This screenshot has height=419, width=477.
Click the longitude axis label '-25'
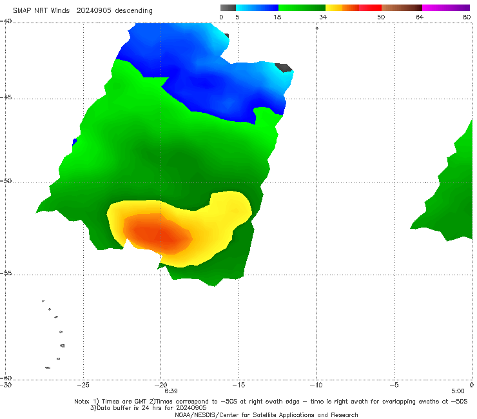coord(83,385)
